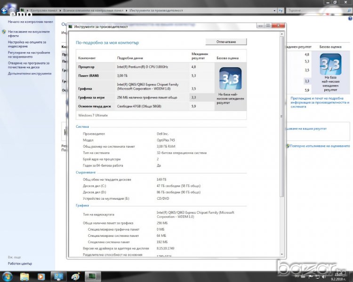Open the Нагласяване на визуалните ефекти link
This screenshot has height=282, width=353.
(x=29, y=34)
